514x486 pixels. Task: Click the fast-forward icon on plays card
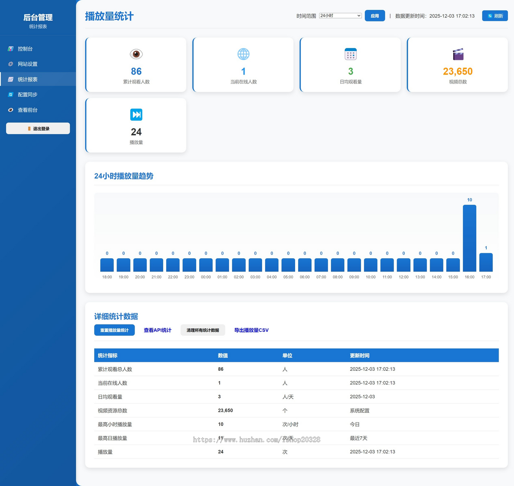136,115
